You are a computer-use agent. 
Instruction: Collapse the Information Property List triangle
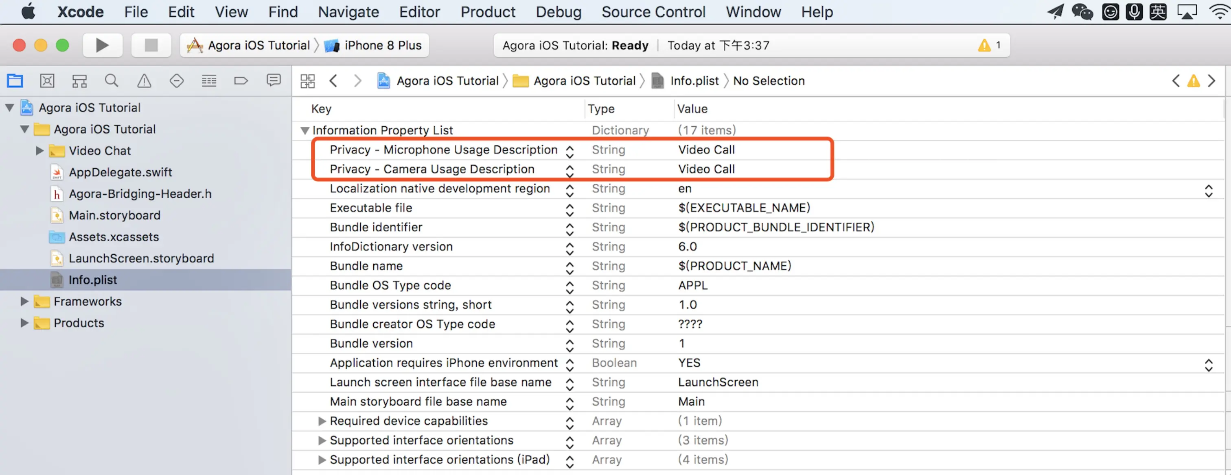pyautogui.click(x=305, y=130)
